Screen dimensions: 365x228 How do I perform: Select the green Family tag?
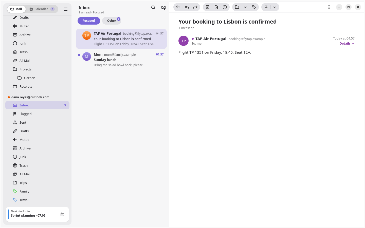coord(37,191)
